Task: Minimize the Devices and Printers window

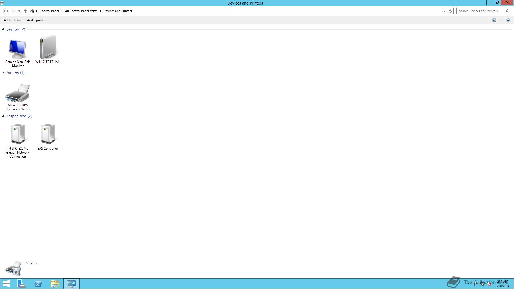Action: point(490,3)
